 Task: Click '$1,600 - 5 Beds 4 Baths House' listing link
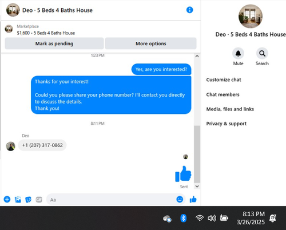pyautogui.click(x=46, y=33)
